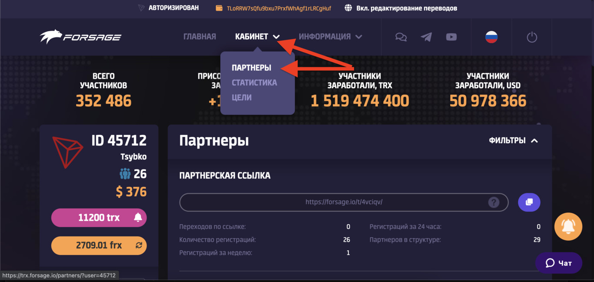Expand the Информация dropdown menu
594x282 pixels.
pos(330,37)
